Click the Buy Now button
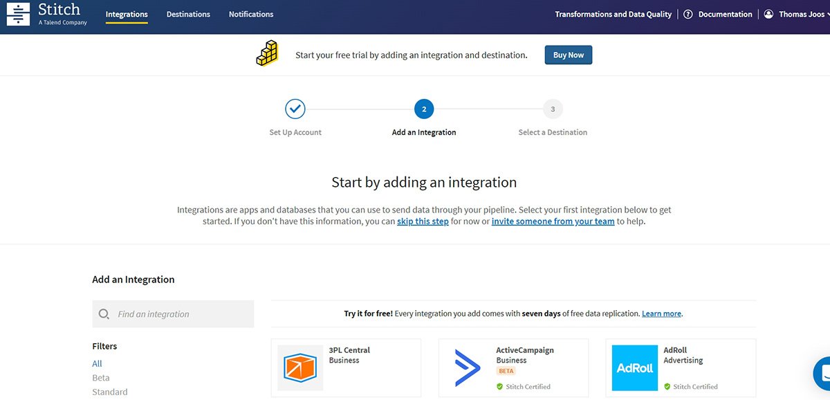Viewport: 830px width, 400px height. point(568,55)
